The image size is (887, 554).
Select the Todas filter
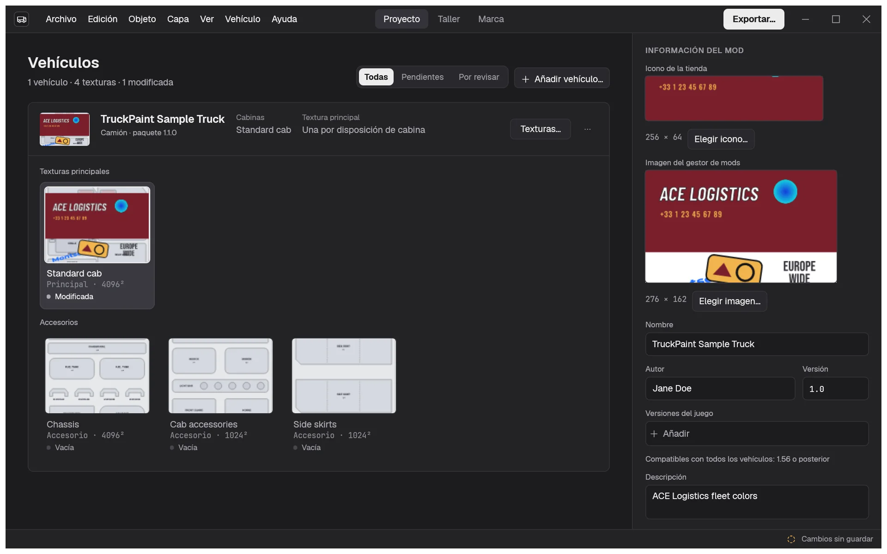(376, 77)
